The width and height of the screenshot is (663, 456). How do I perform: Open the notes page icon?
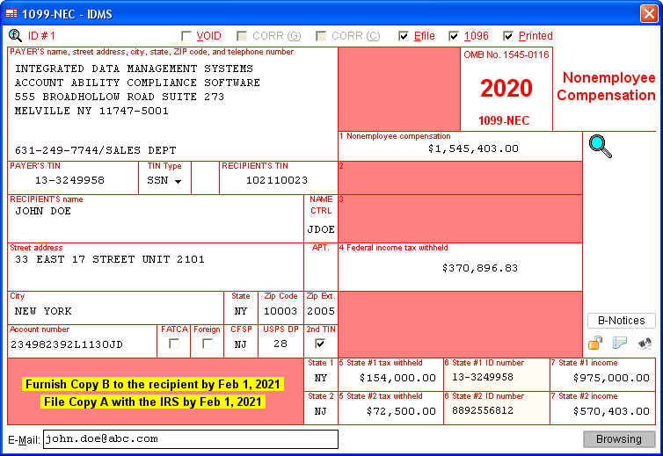tap(619, 344)
